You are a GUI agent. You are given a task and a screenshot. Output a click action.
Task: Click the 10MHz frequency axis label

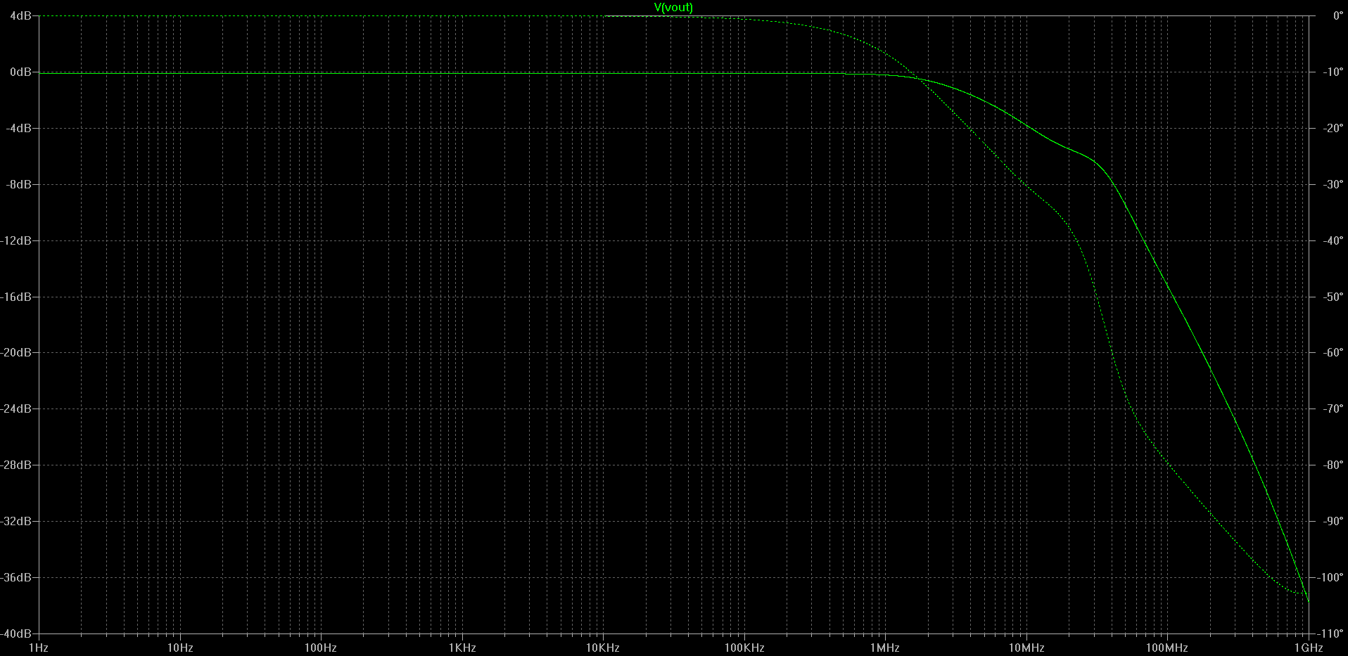click(x=1026, y=648)
